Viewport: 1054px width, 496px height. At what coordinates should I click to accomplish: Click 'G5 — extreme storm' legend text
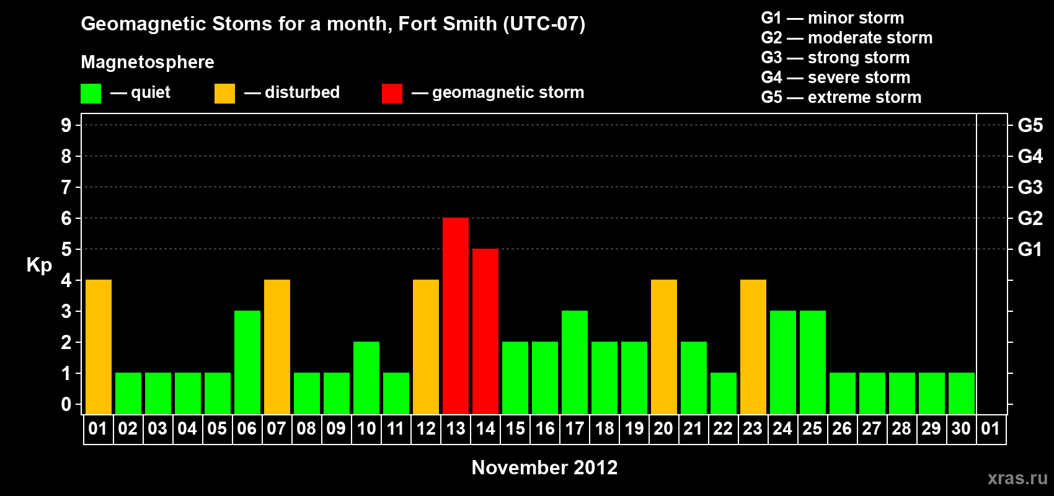tap(841, 97)
